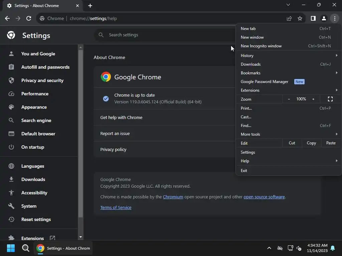Open Terms of Service link
342x256 pixels.
[x=116, y=207]
